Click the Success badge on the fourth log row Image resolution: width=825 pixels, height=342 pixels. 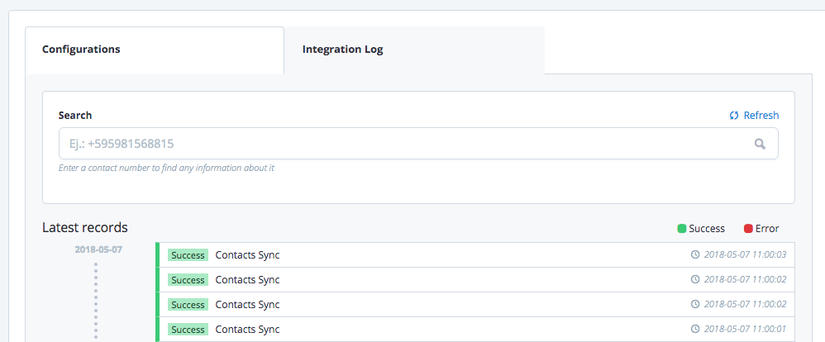pyautogui.click(x=188, y=330)
